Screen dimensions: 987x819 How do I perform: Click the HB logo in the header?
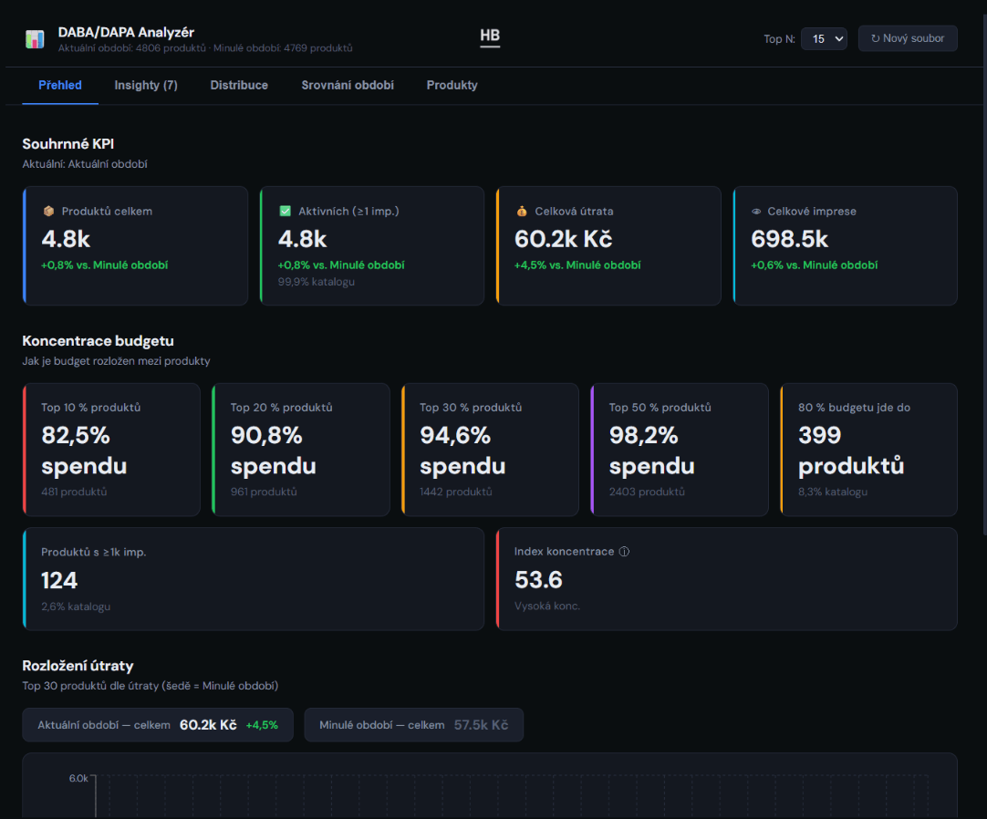(x=490, y=36)
